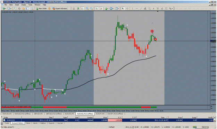Image resolution: width=217 pixels, height=129 pixels.
Task: Toggle the Terminal panel icon
Action: point(27,9)
